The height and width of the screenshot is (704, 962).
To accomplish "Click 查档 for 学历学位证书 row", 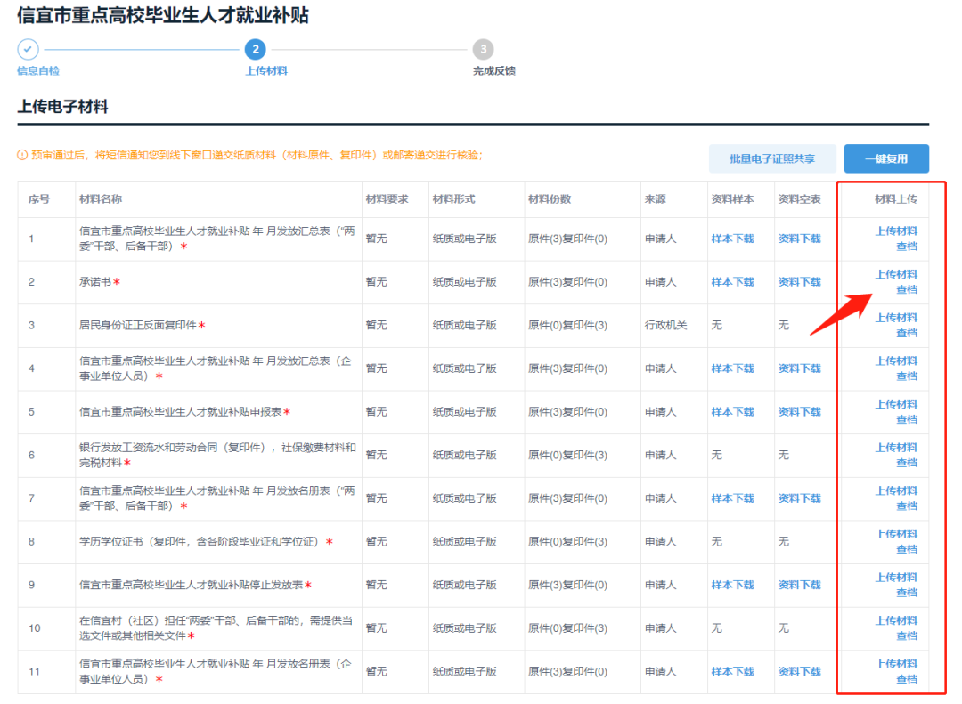I will (x=907, y=549).
